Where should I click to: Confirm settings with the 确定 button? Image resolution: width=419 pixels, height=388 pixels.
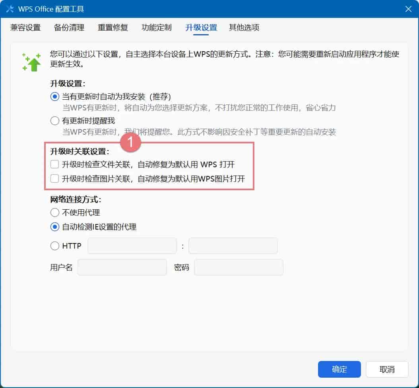(x=339, y=369)
